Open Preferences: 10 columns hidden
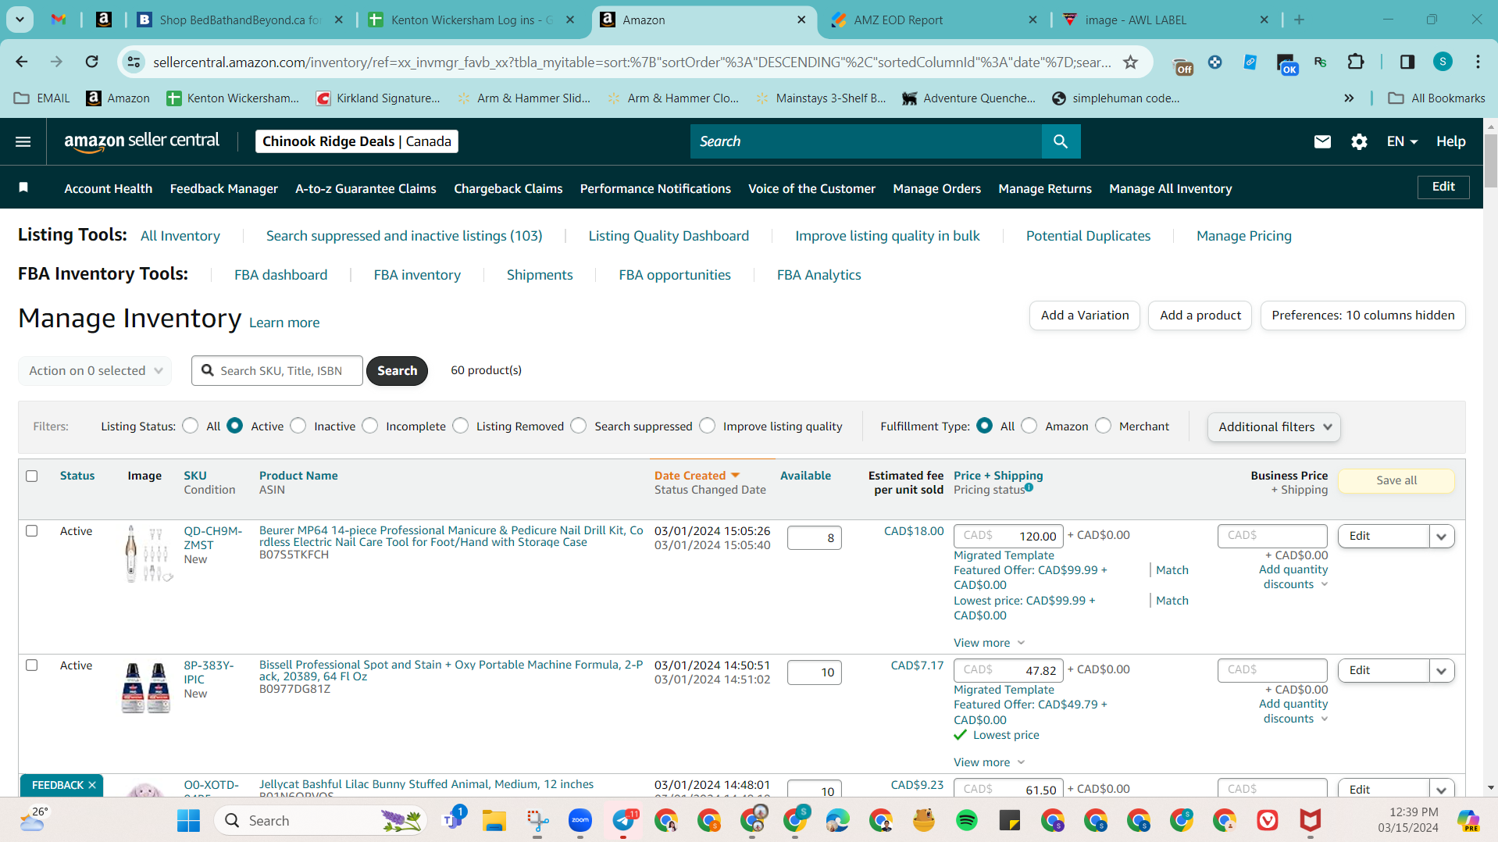The width and height of the screenshot is (1498, 842). point(1363,316)
